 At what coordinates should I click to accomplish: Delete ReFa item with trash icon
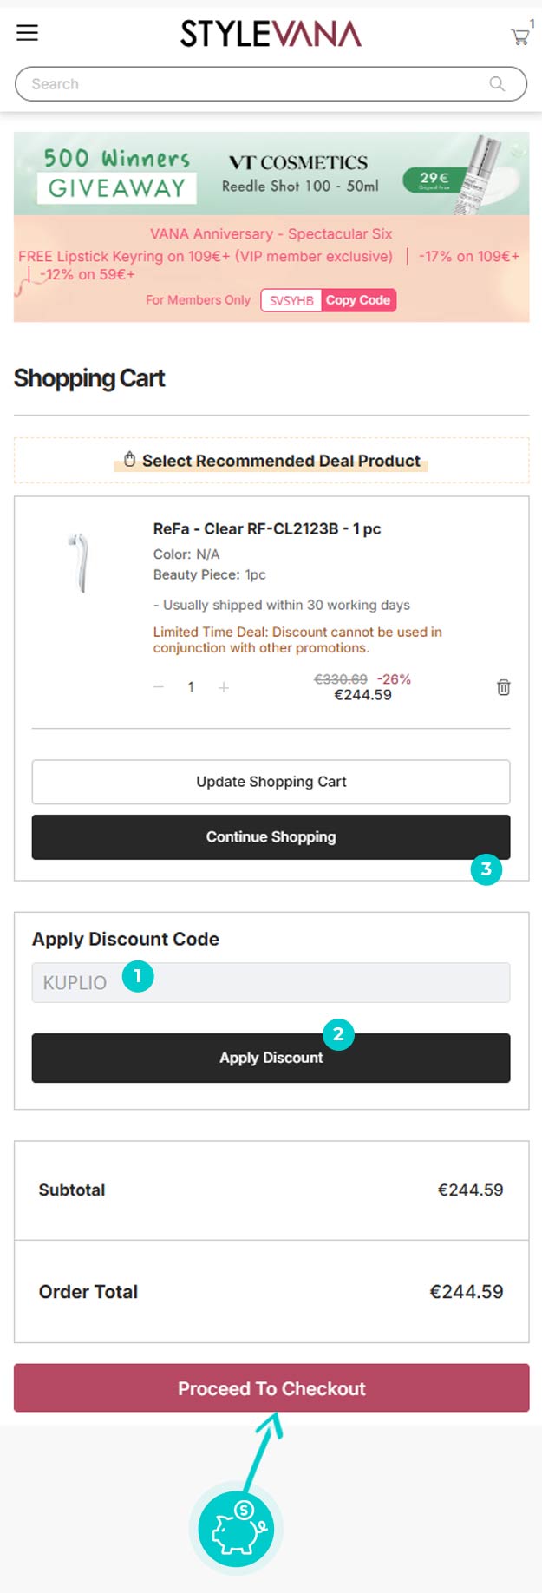coord(503,687)
